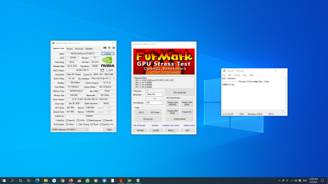Open Notepad File menu

point(224,75)
